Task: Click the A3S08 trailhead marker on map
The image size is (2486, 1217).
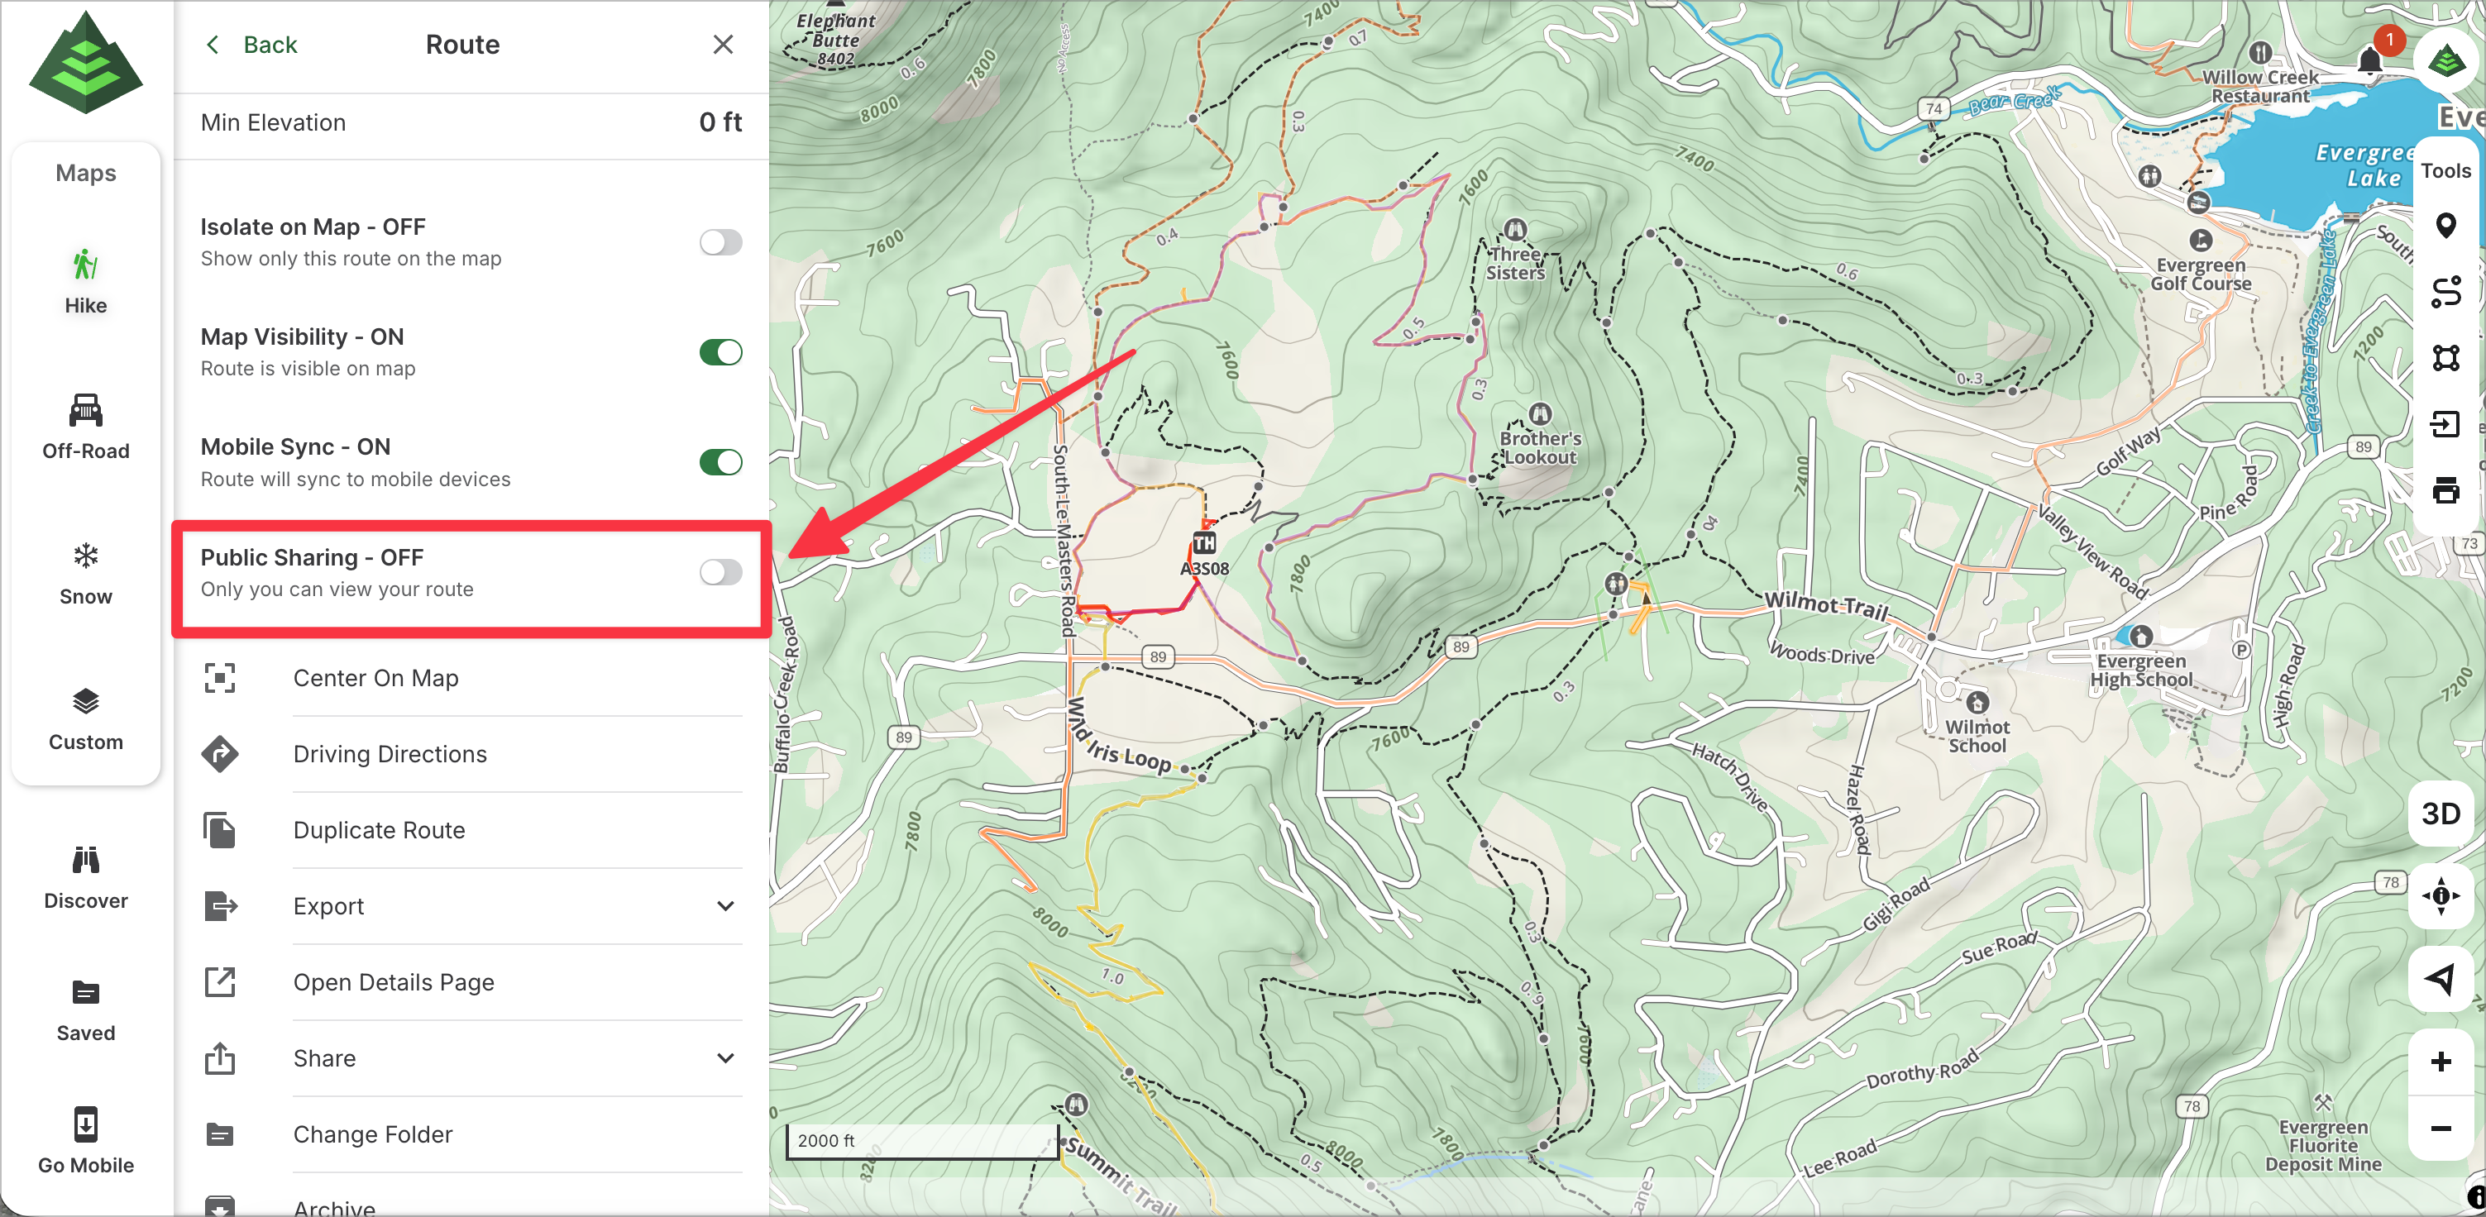Action: click(1203, 543)
